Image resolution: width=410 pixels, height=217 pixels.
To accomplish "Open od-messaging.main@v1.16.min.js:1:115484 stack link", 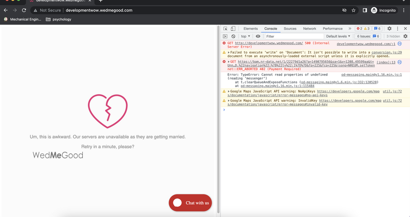I will coord(278,86).
